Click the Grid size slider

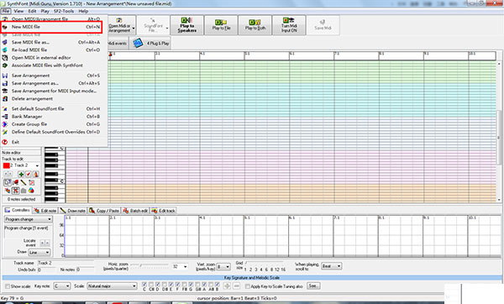pyautogui.click(x=265, y=263)
